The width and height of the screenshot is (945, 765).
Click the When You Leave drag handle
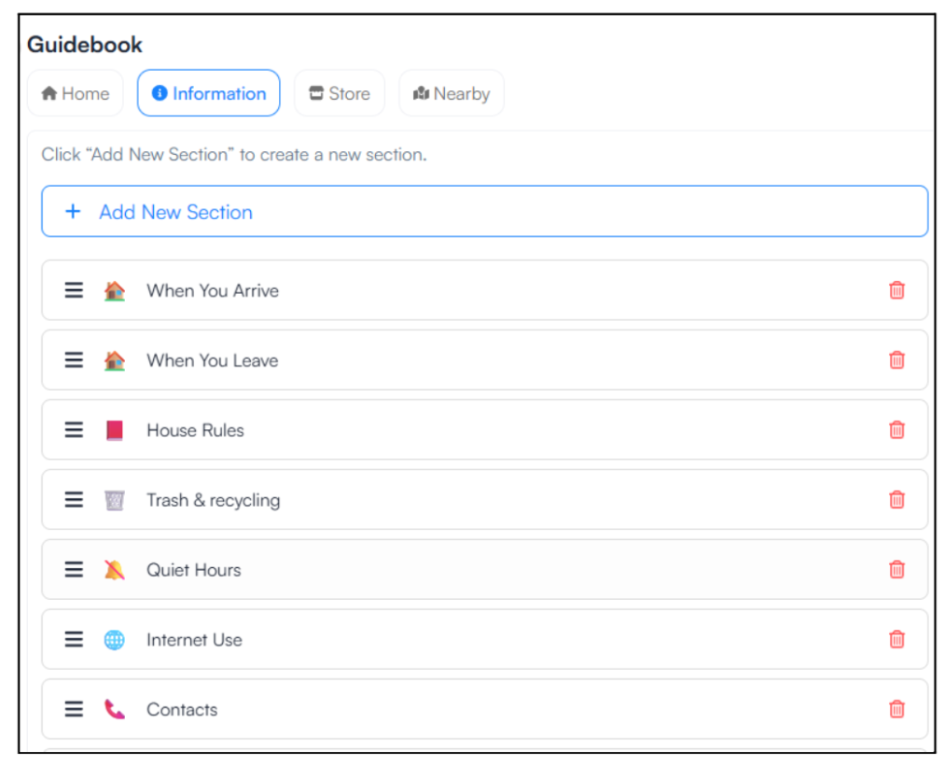pos(74,360)
